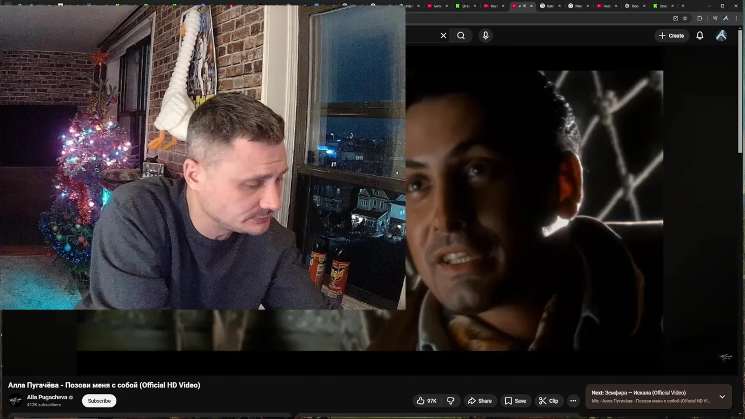745x419 pixels.
Task: Switch to the Karv Google tab
Action: coord(550,6)
